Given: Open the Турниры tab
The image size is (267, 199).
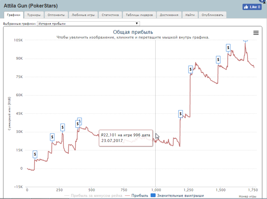Looking at the screenshot, I should point(34,15).
